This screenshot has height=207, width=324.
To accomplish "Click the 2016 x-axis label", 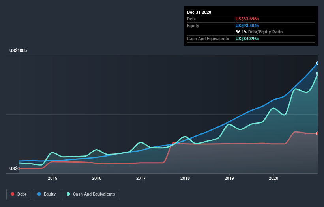I will point(97,178).
